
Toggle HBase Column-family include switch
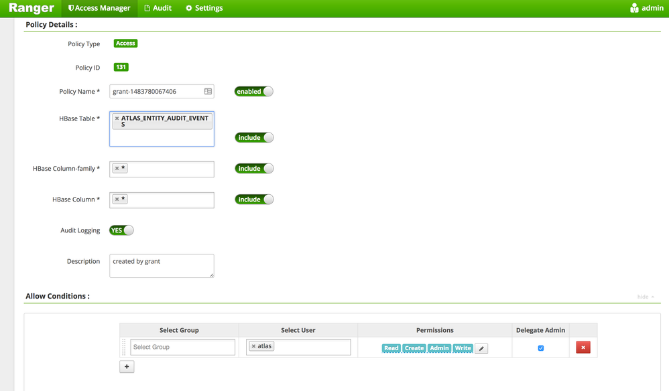pos(254,168)
